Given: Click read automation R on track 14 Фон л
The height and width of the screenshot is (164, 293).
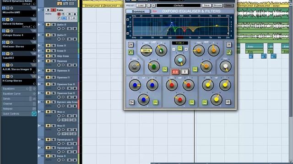Looking at the screenshot, I should click(x=70, y=116).
